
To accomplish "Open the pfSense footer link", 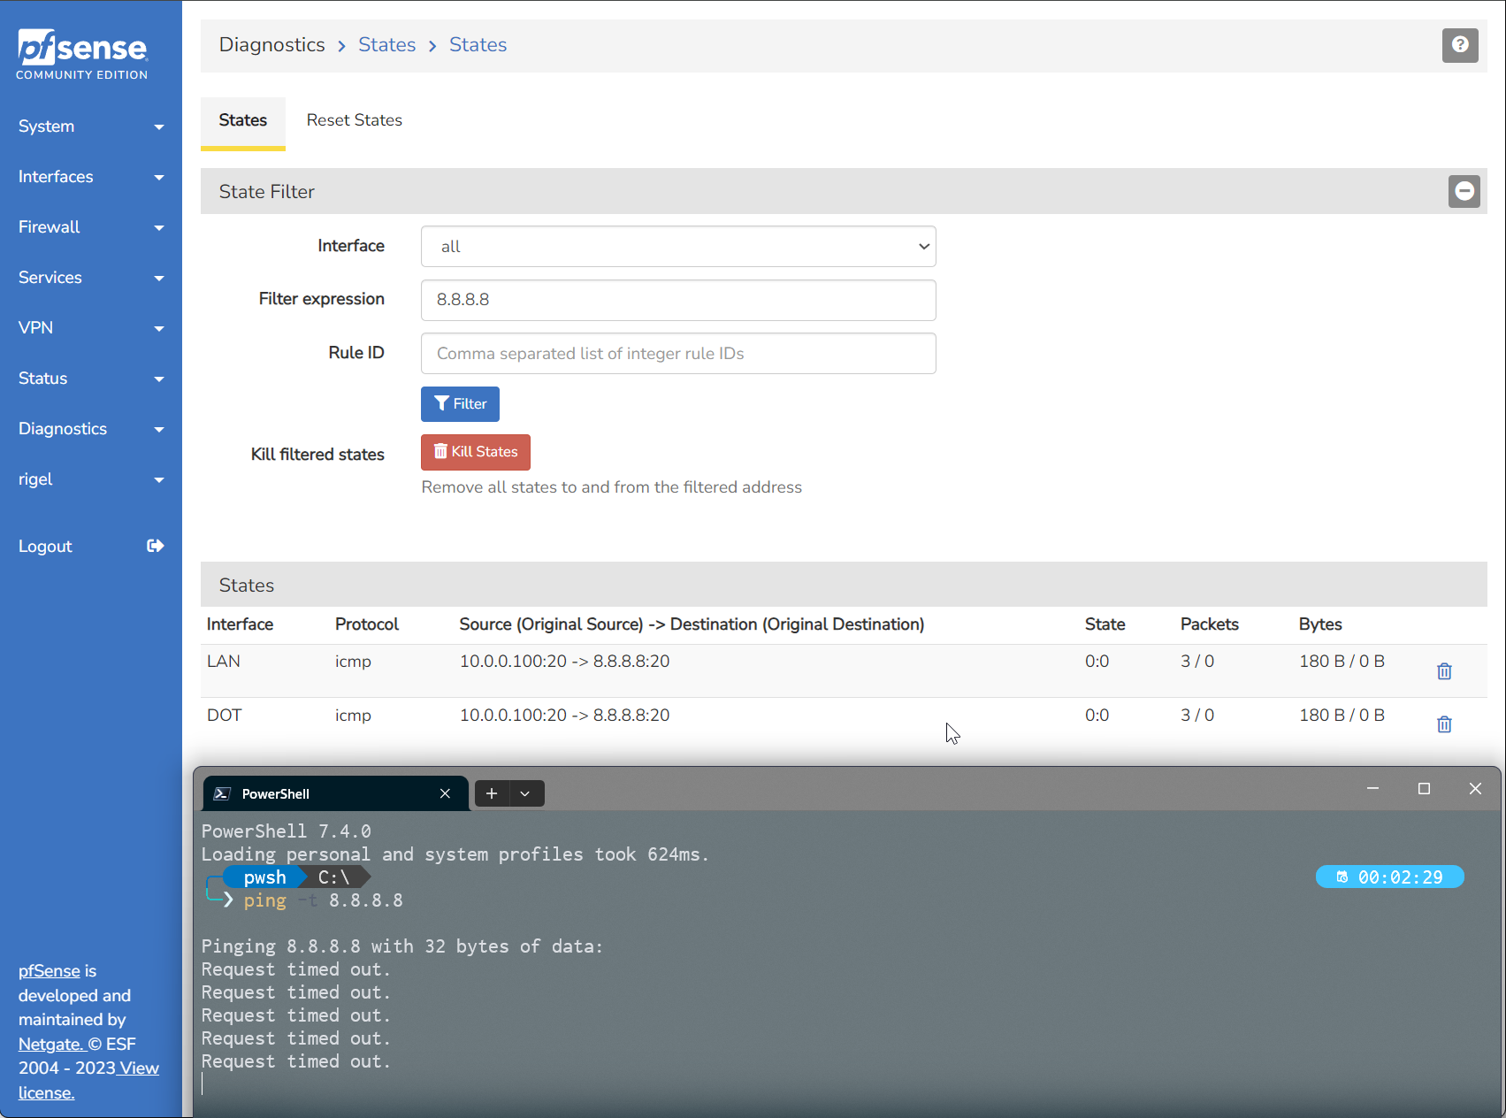I will pyautogui.click(x=50, y=971).
